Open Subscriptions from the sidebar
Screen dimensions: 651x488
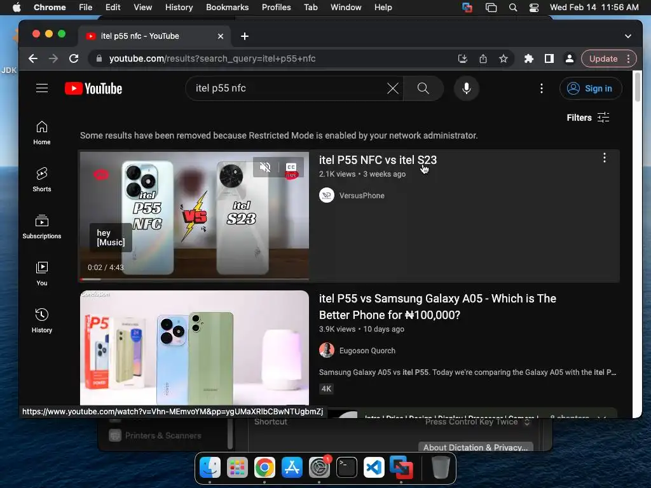(42, 227)
